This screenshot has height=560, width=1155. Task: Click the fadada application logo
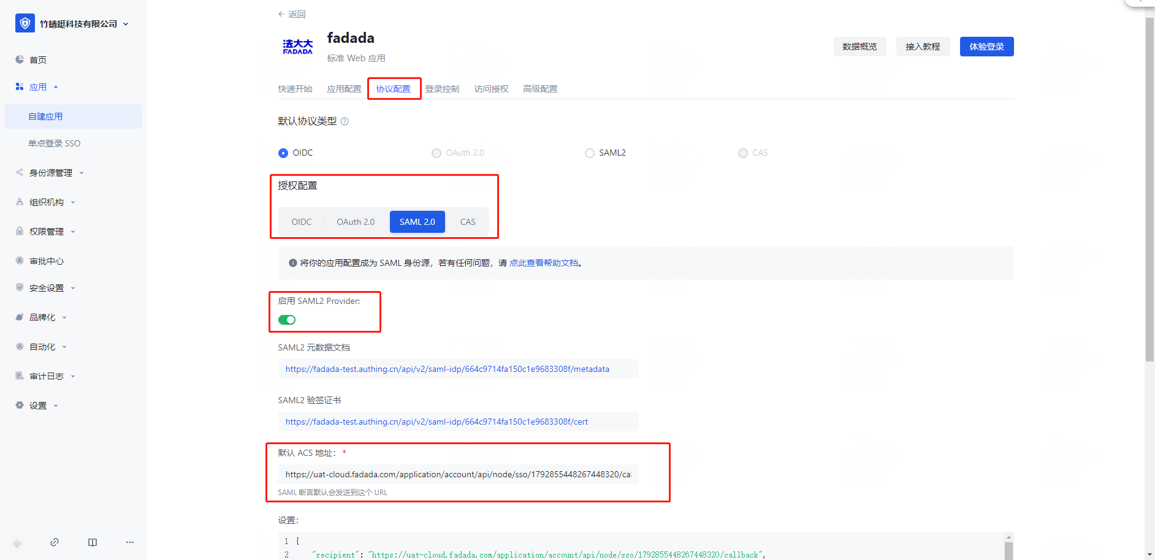(x=298, y=47)
